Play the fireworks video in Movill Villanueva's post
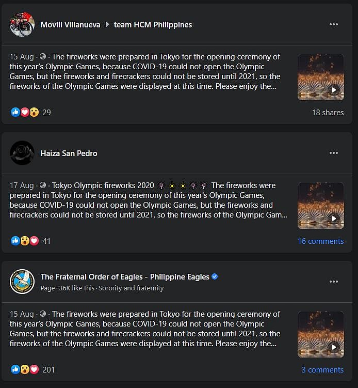 pyautogui.click(x=321, y=77)
